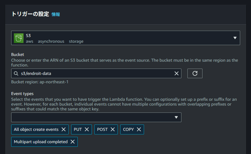Remove the COPY event tag
The width and height of the screenshot is (251, 154).
tap(139, 129)
